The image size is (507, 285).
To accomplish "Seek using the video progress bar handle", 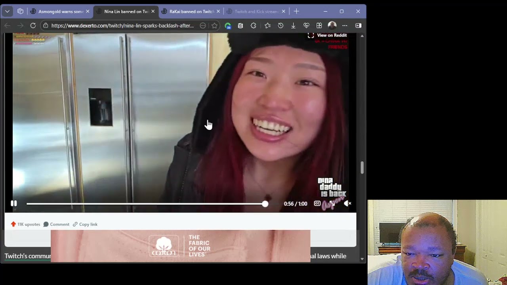I will coord(265,204).
